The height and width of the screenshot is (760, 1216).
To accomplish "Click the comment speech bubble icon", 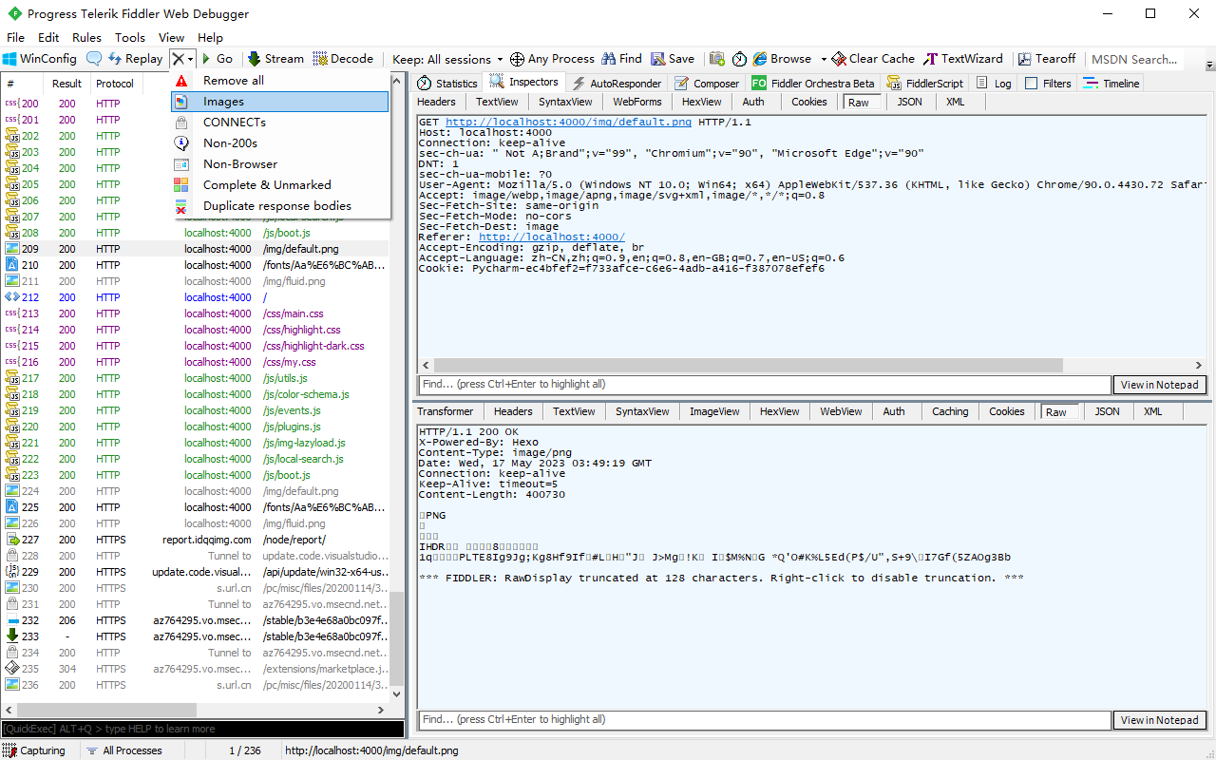I will tap(93, 59).
